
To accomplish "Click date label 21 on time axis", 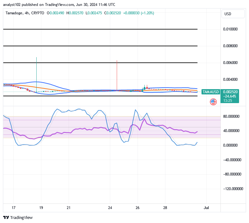I will 69,208.
